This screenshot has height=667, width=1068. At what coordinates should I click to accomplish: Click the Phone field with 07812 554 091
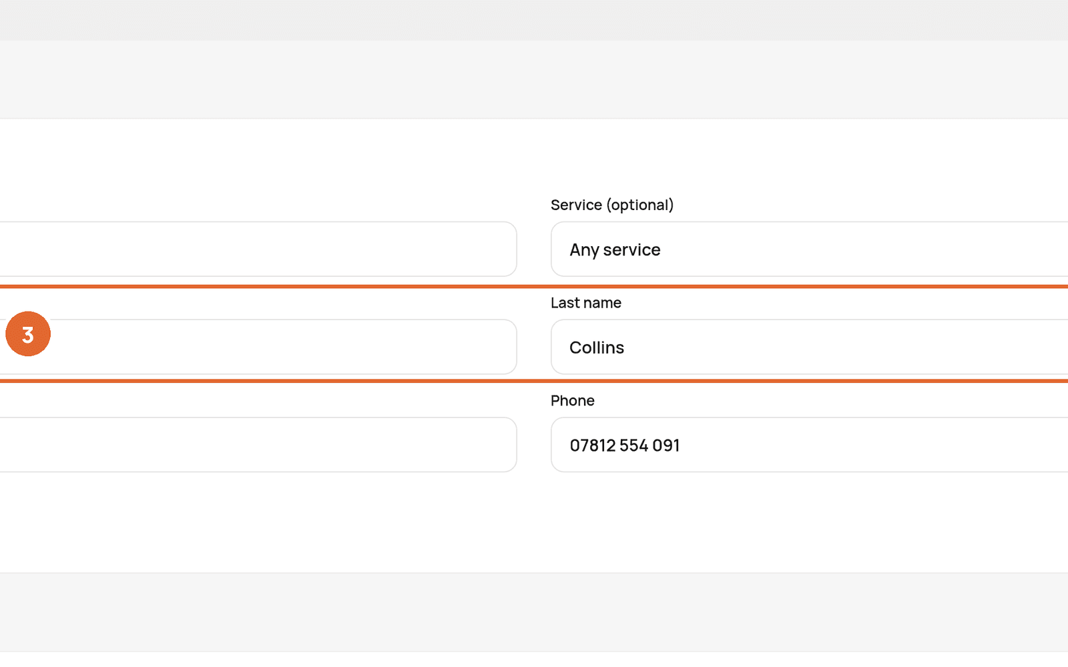click(x=809, y=445)
